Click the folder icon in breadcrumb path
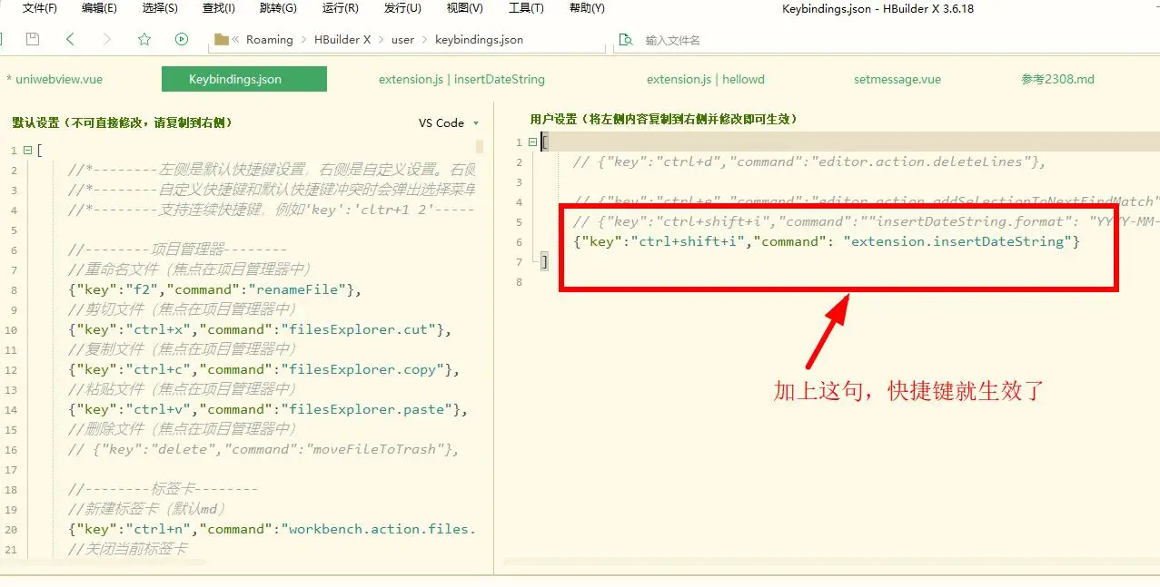The height and width of the screenshot is (587, 1160). click(x=221, y=39)
